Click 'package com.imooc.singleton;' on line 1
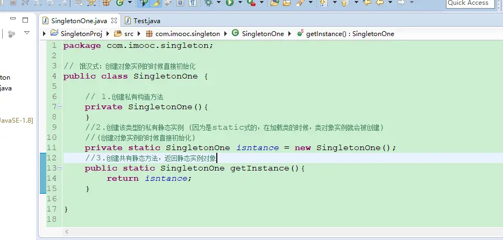 pos(138,46)
